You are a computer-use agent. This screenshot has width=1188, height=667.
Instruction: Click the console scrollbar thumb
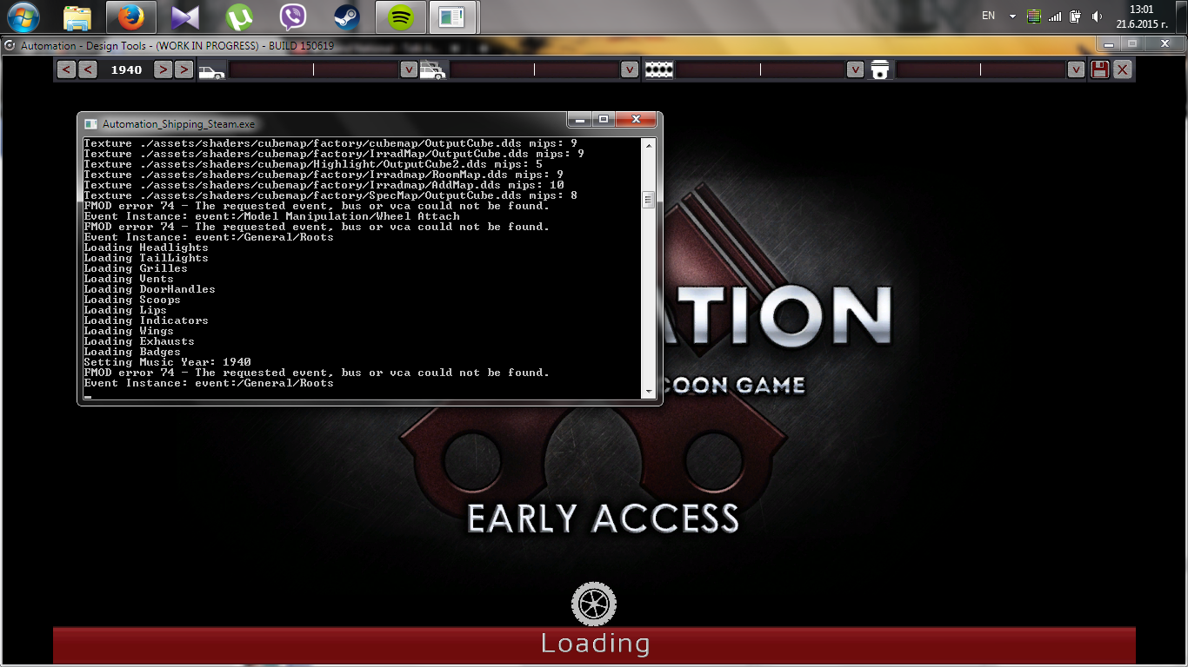coord(648,201)
